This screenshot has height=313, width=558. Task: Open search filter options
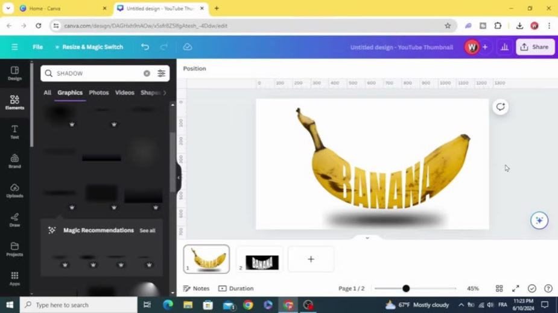point(161,73)
